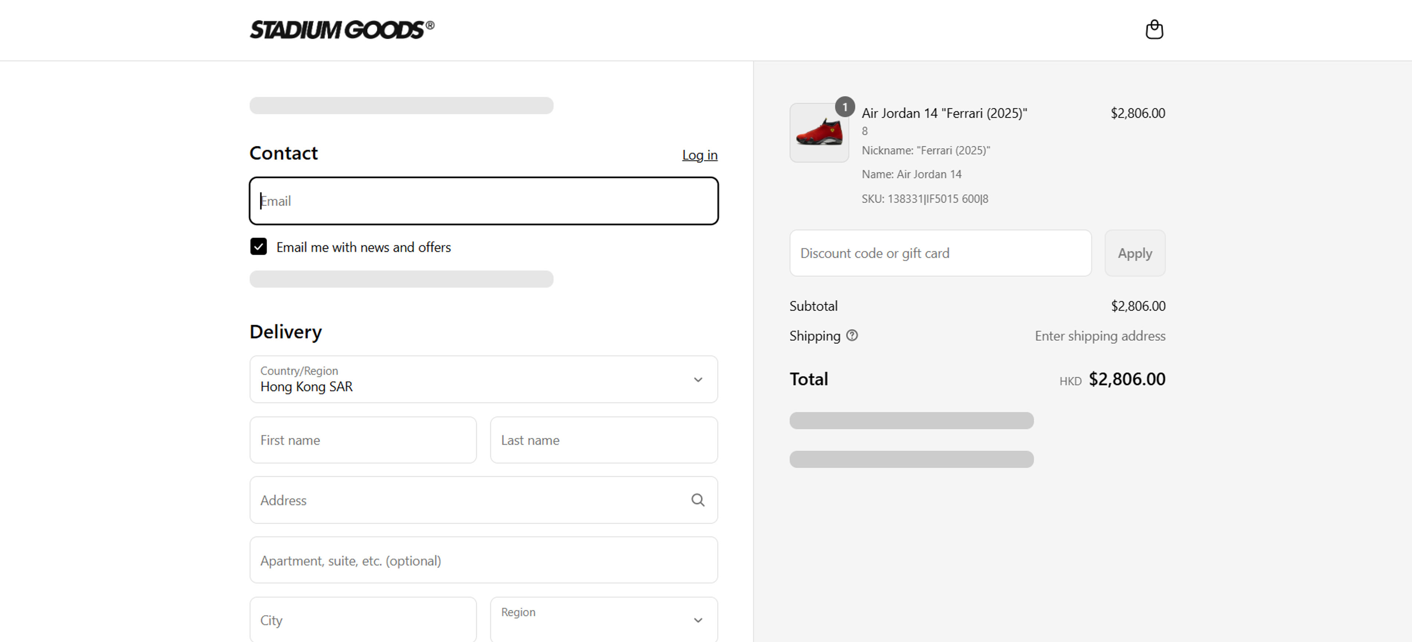Focus the Email input field
The image size is (1412, 642).
click(484, 201)
